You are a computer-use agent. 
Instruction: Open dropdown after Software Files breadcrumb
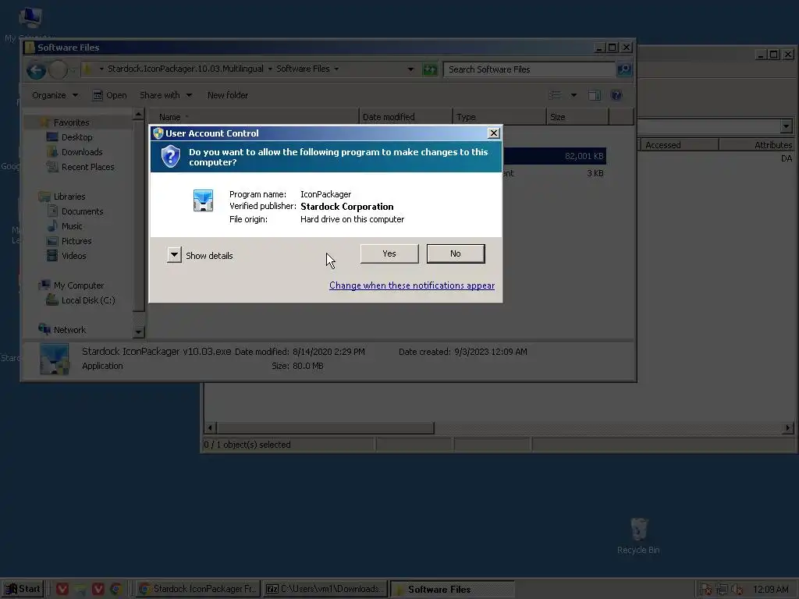(x=336, y=69)
